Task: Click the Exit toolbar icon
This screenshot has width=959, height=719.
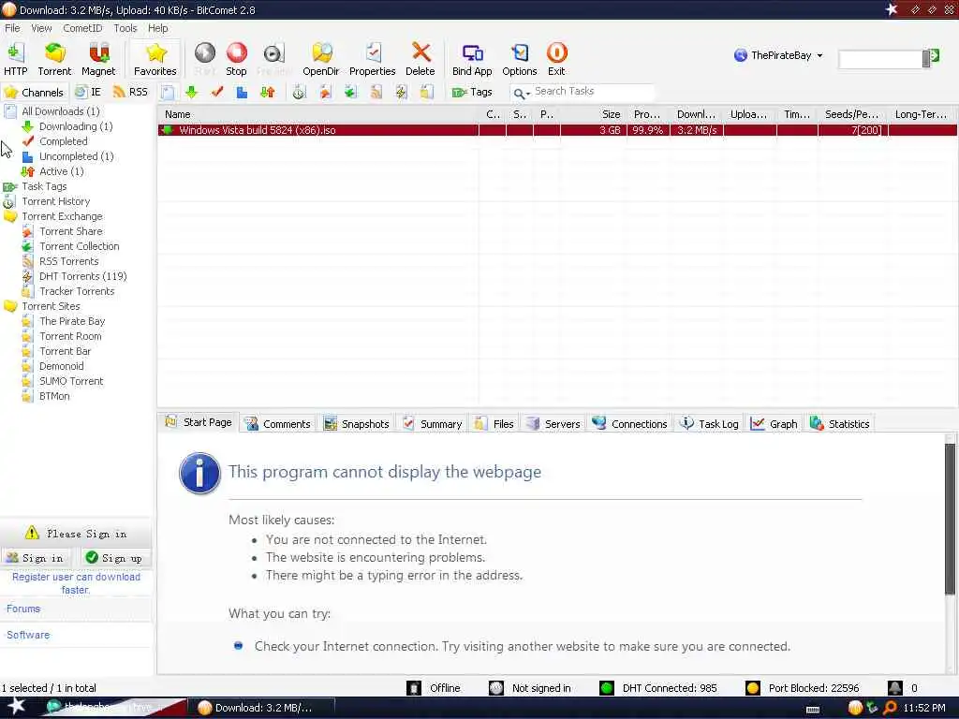Action: [556, 59]
